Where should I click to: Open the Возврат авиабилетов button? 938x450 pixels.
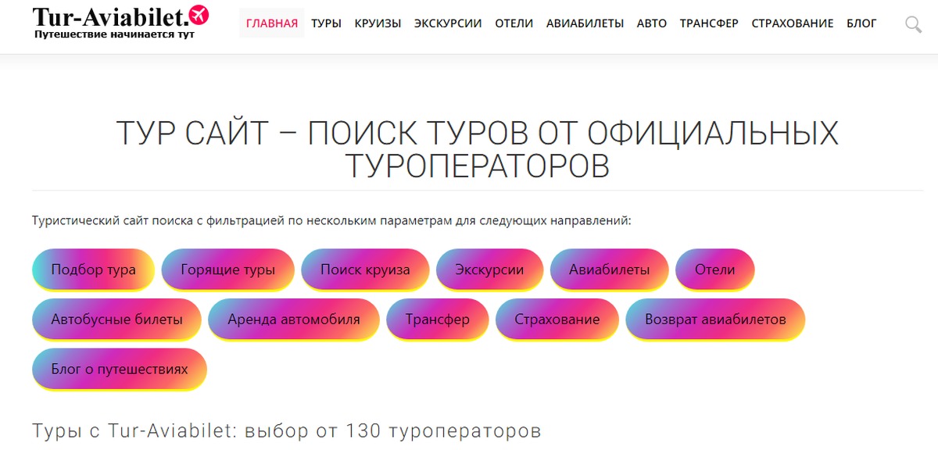[715, 320]
